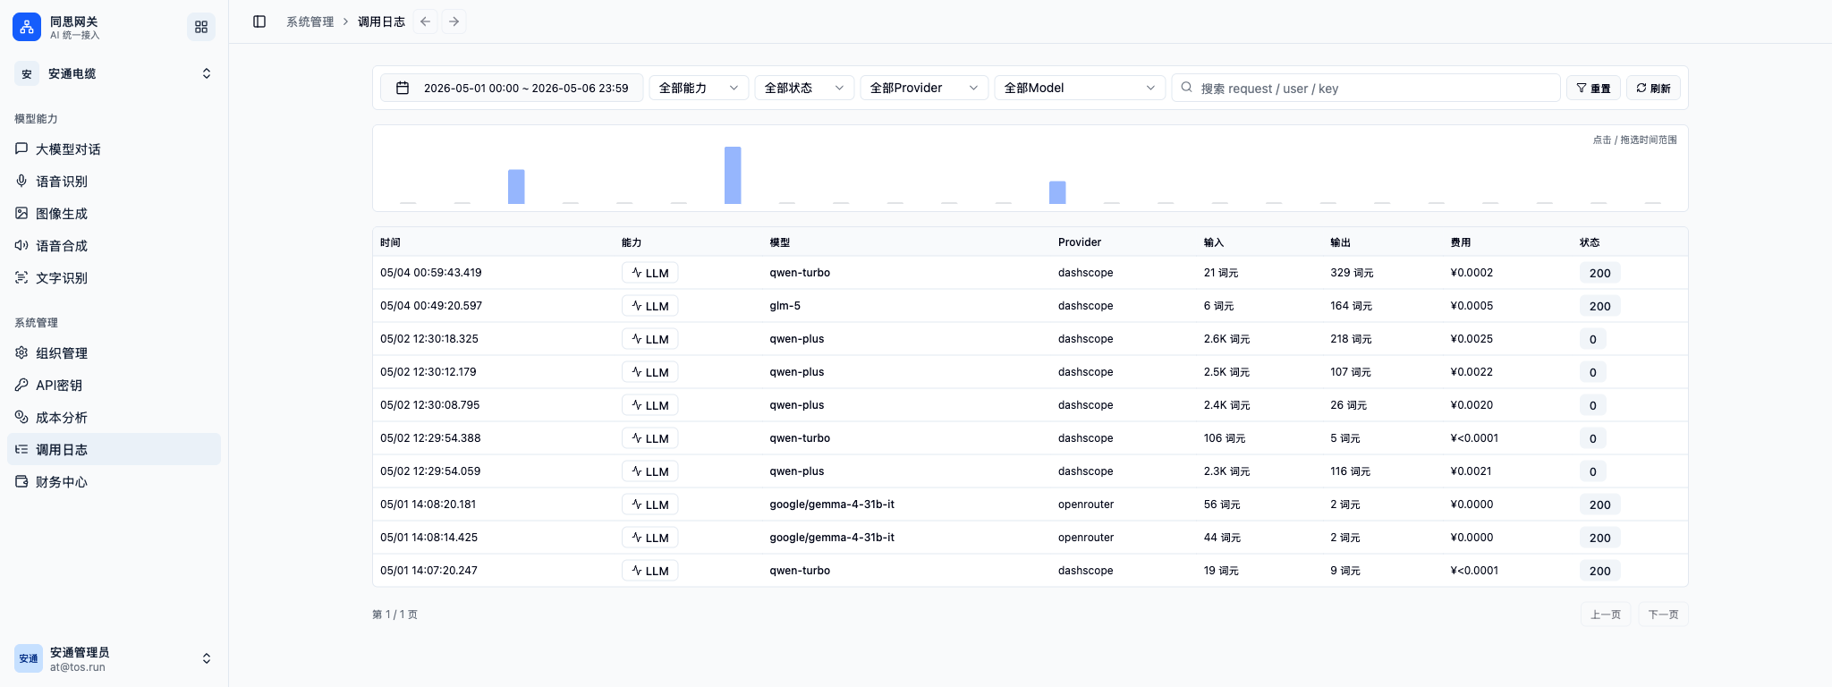Click the 调用日志 list icon
This screenshot has width=1832, height=687.
click(21, 449)
